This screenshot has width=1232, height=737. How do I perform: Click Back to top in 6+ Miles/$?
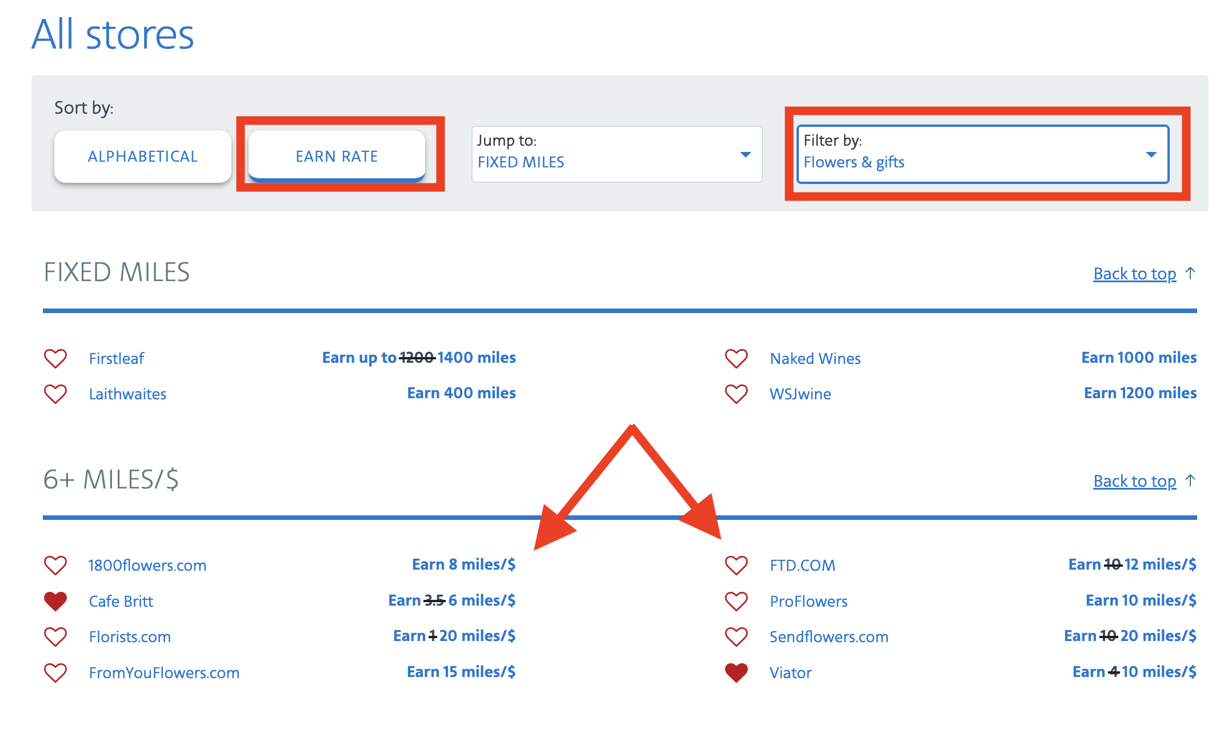pyautogui.click(x=1135, y=481)
